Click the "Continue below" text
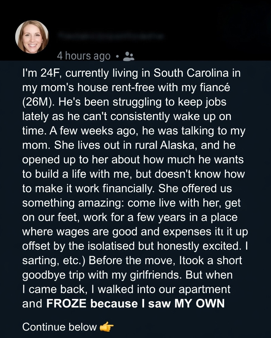Screen dimensions: 271x338 click(x=59, y=327)
